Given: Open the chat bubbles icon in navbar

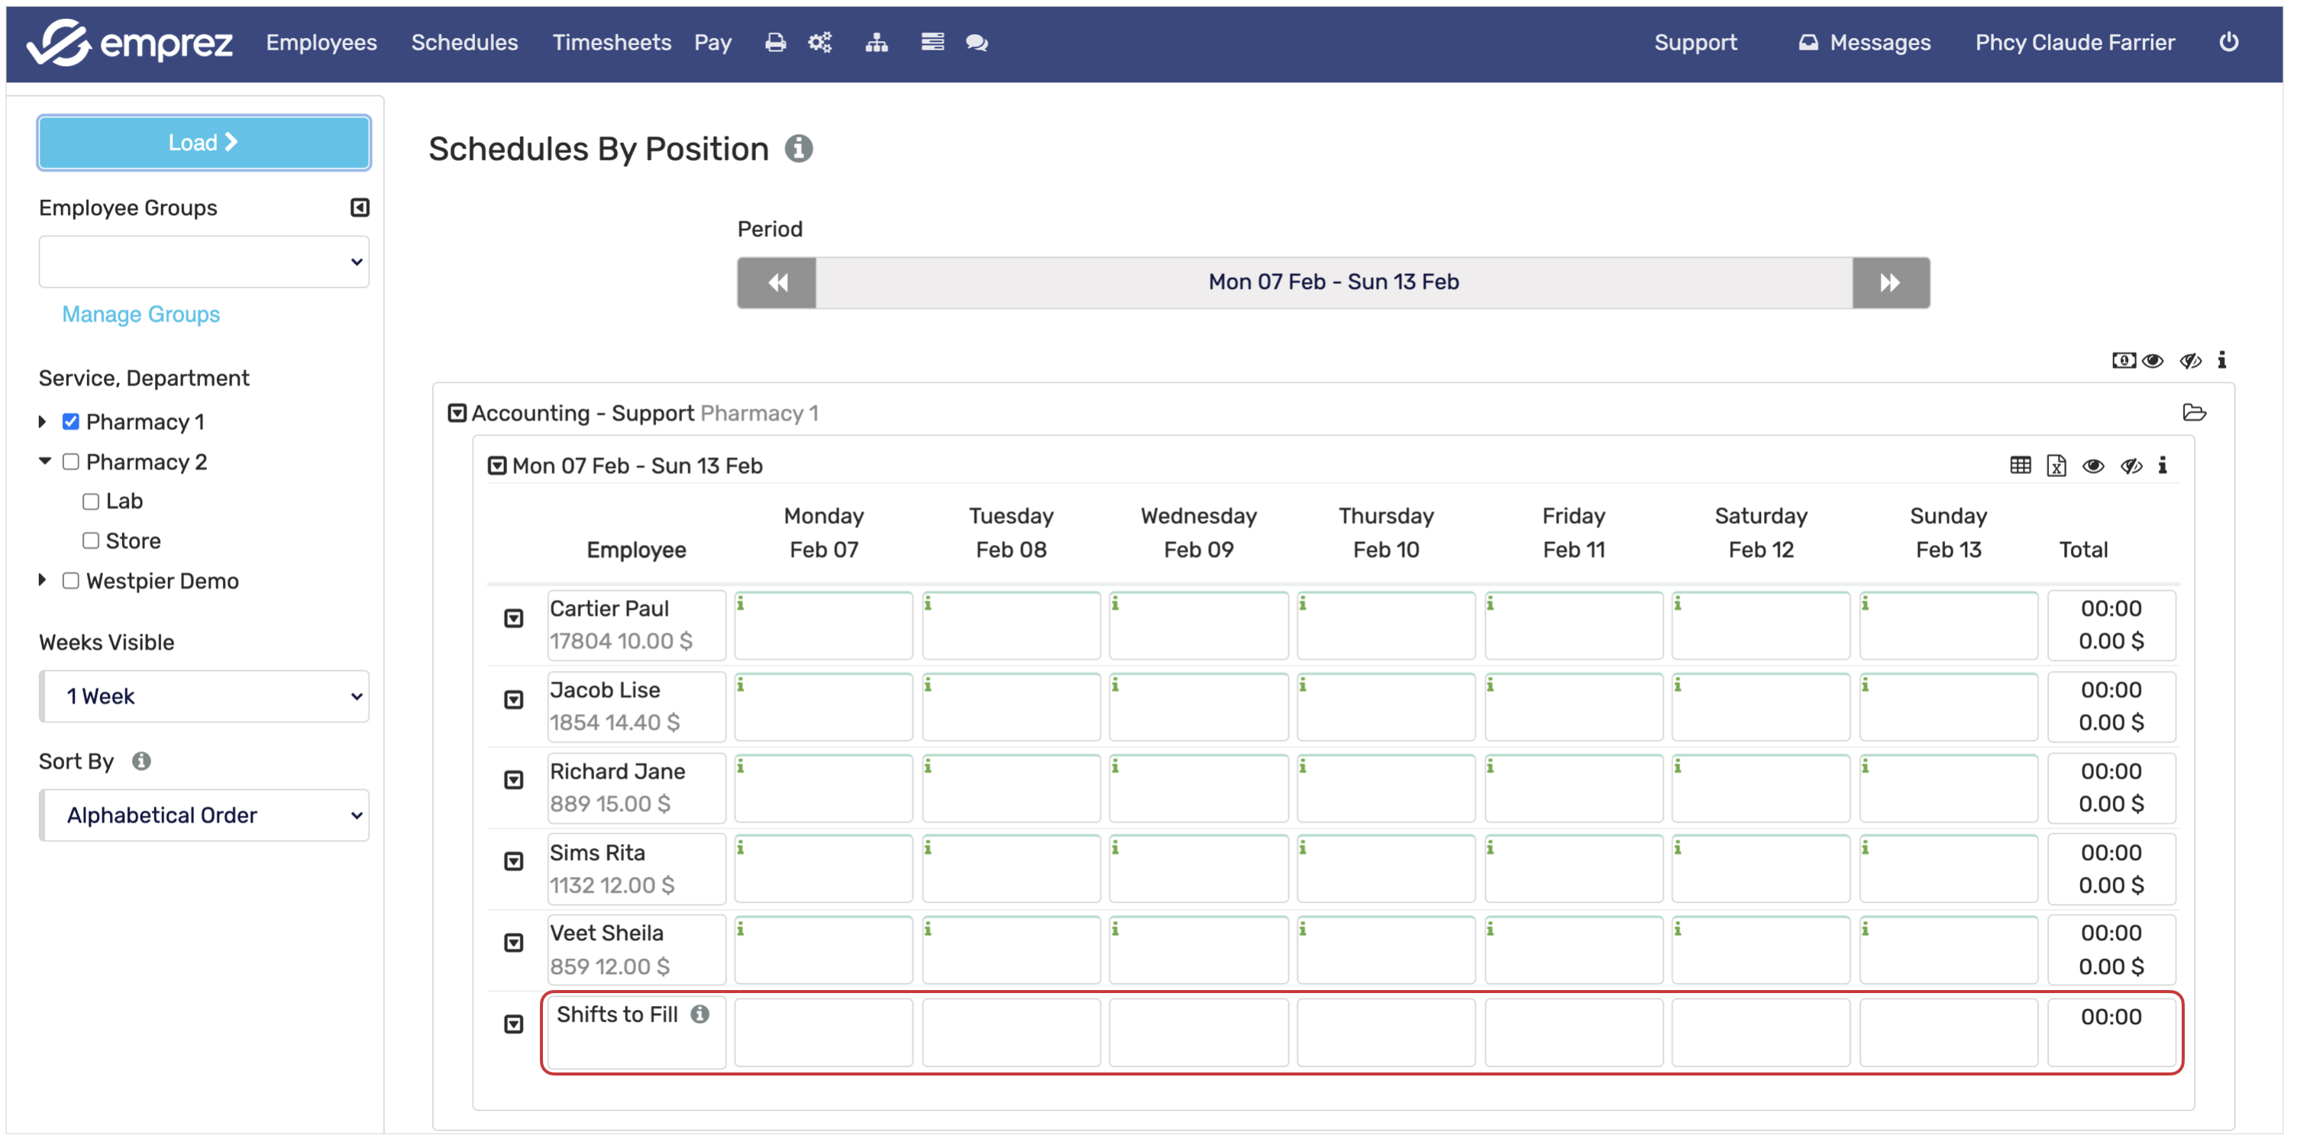Looking at the screenshot, I should [977, 43].
